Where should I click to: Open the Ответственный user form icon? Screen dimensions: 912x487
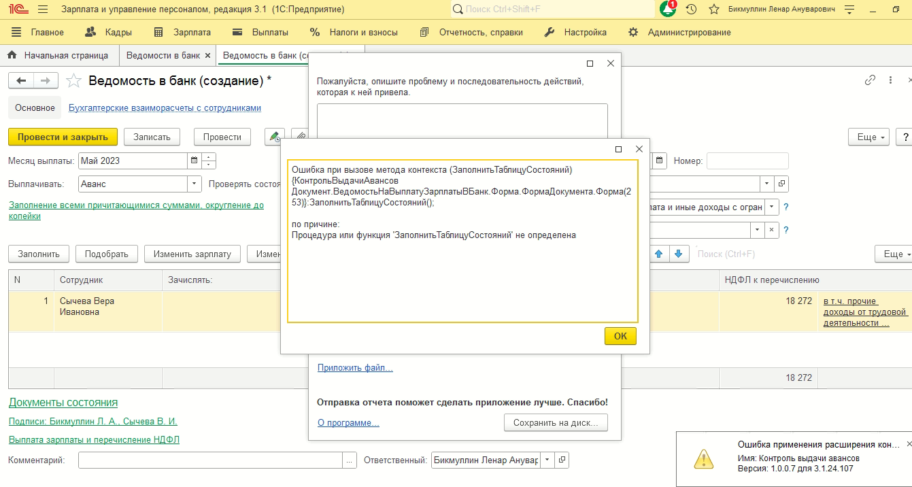[562, 460]
